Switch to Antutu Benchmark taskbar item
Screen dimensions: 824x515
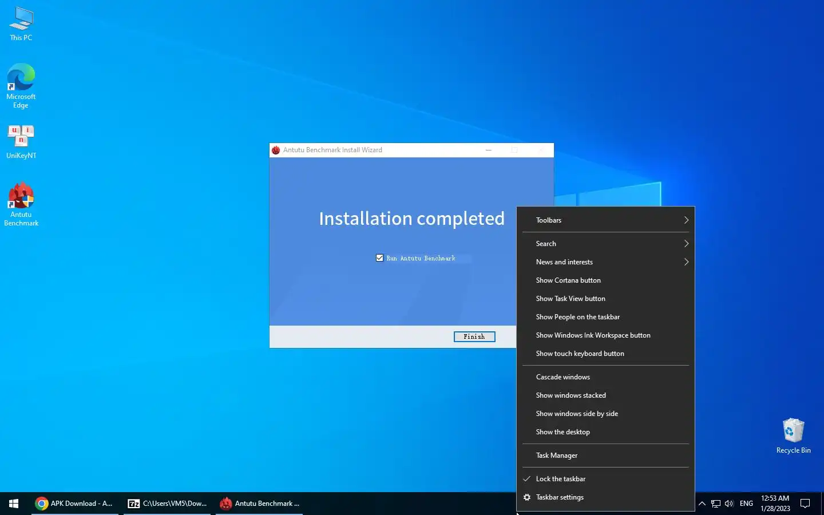tap(259, 504)
